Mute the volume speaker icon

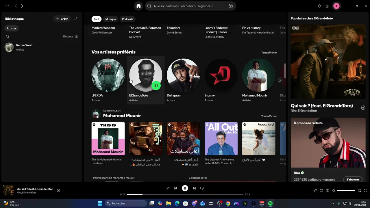click(x=334, y=190)
